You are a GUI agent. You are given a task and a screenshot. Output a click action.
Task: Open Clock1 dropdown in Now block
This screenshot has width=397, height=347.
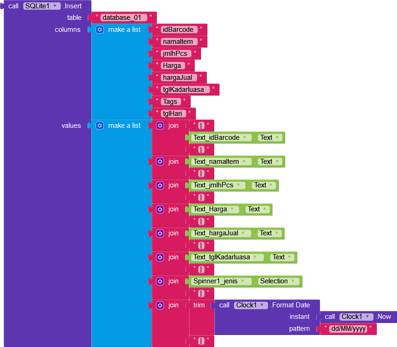[356, 317]
